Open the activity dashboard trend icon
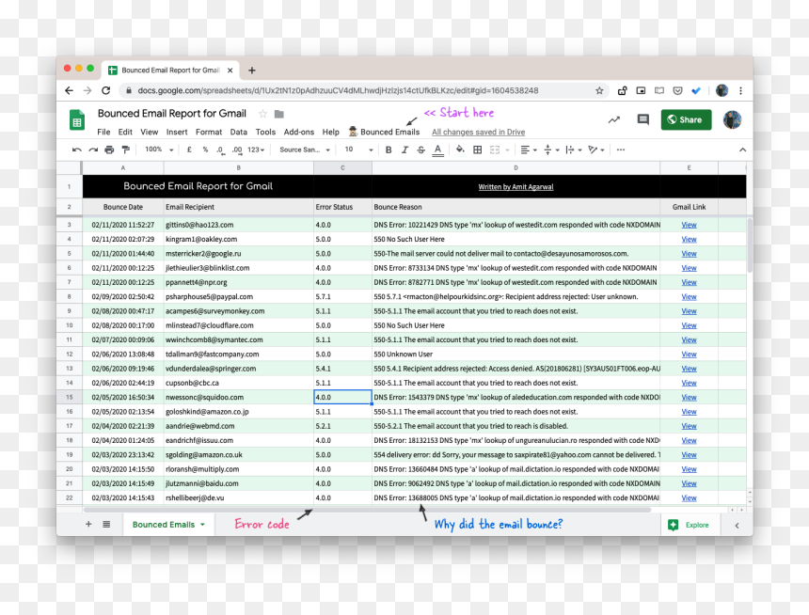This screenshot has height=615, width=809. (x=614, y=119)
